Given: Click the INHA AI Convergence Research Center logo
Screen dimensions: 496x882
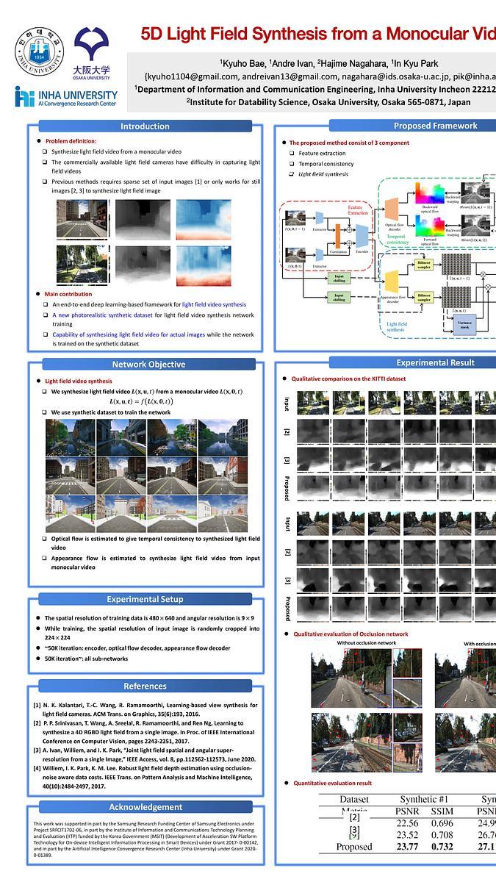Looking at the screenshot, I should (x=65, y=97).
